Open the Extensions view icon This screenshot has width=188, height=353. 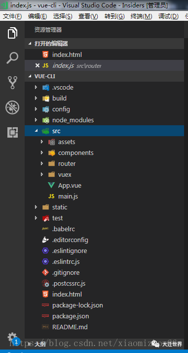[12, 132]
